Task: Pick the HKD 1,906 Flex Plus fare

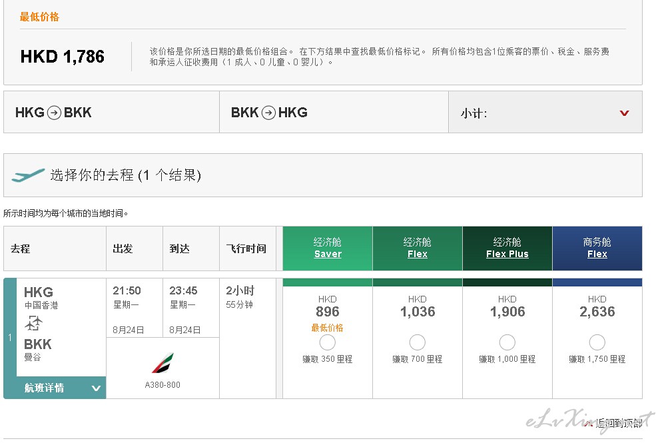Action: pyautogui.click(x=507, y=342)
